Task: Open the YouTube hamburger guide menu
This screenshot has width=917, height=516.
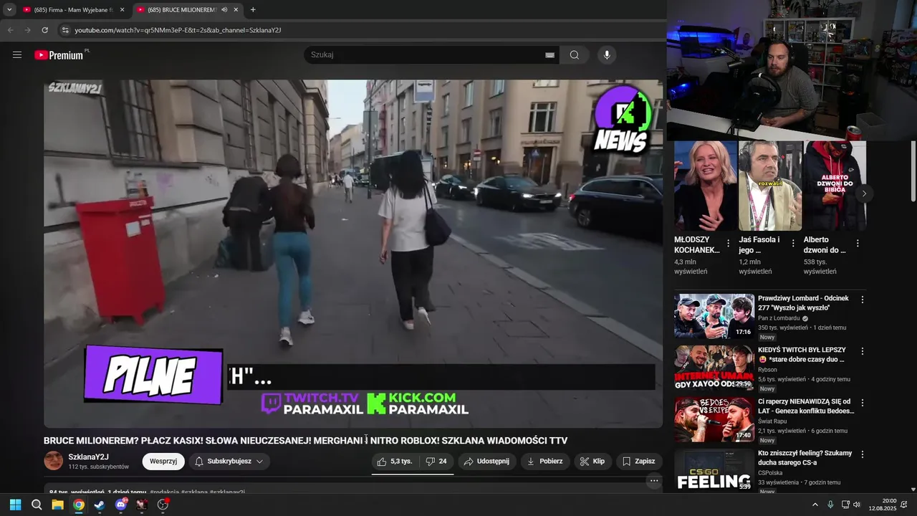Action: (17, 55)
